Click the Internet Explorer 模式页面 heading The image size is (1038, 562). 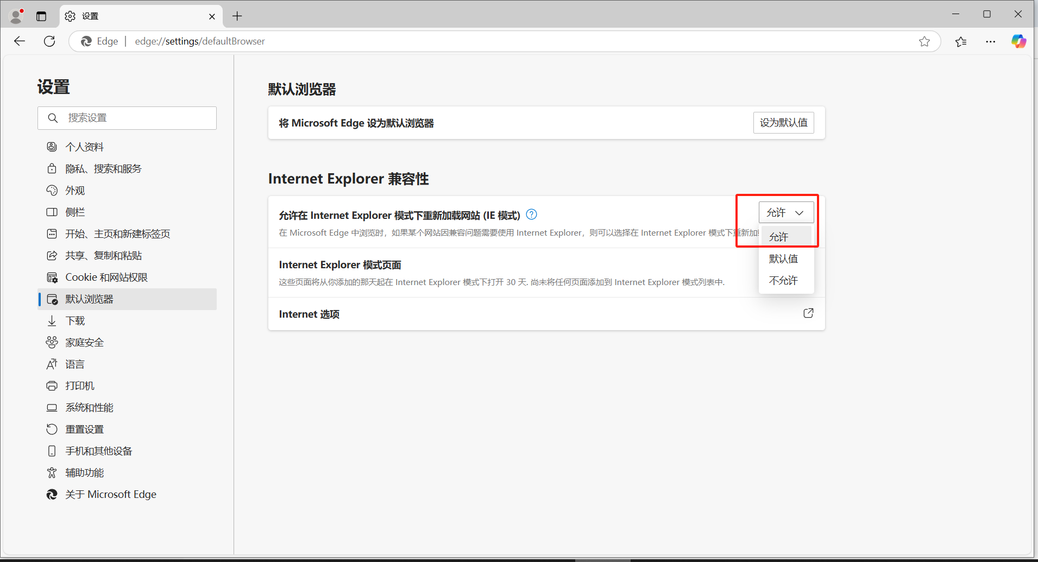[x=340, y=265]
